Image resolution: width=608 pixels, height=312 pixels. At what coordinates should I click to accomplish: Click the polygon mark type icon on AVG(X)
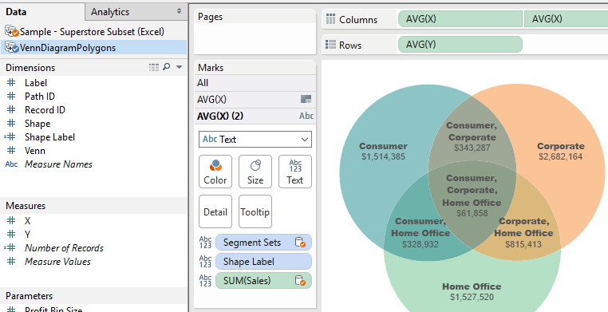tap(306, 99)
